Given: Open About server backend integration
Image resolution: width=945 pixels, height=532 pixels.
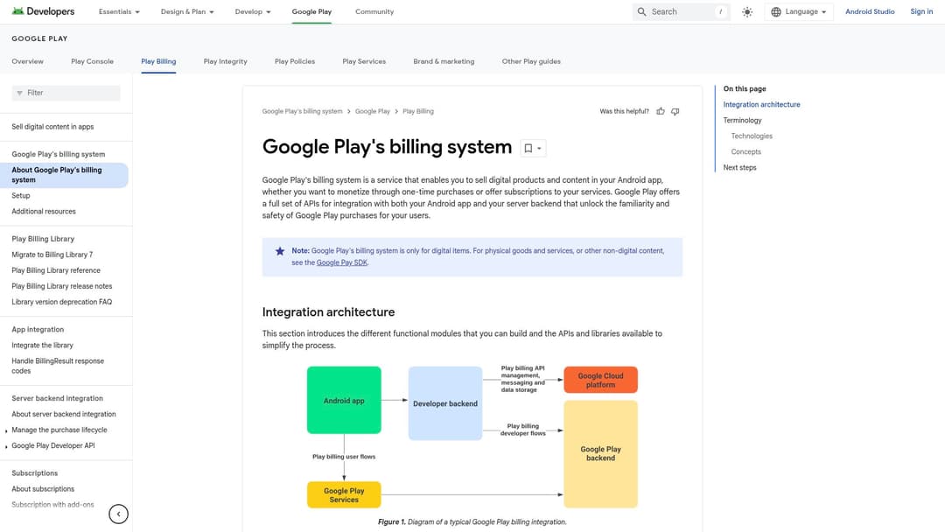Looking at the screenshot, I should (64, 415).
